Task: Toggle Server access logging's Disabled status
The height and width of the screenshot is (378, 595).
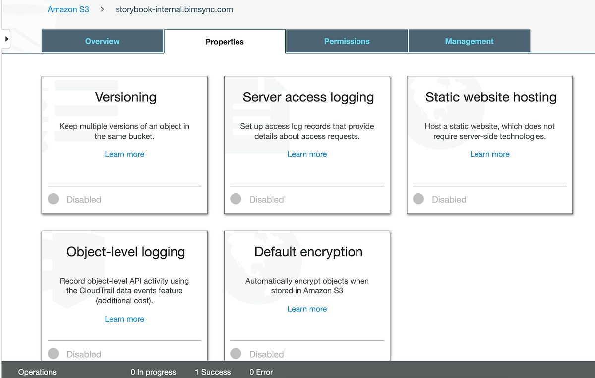Action: point(236,199)
